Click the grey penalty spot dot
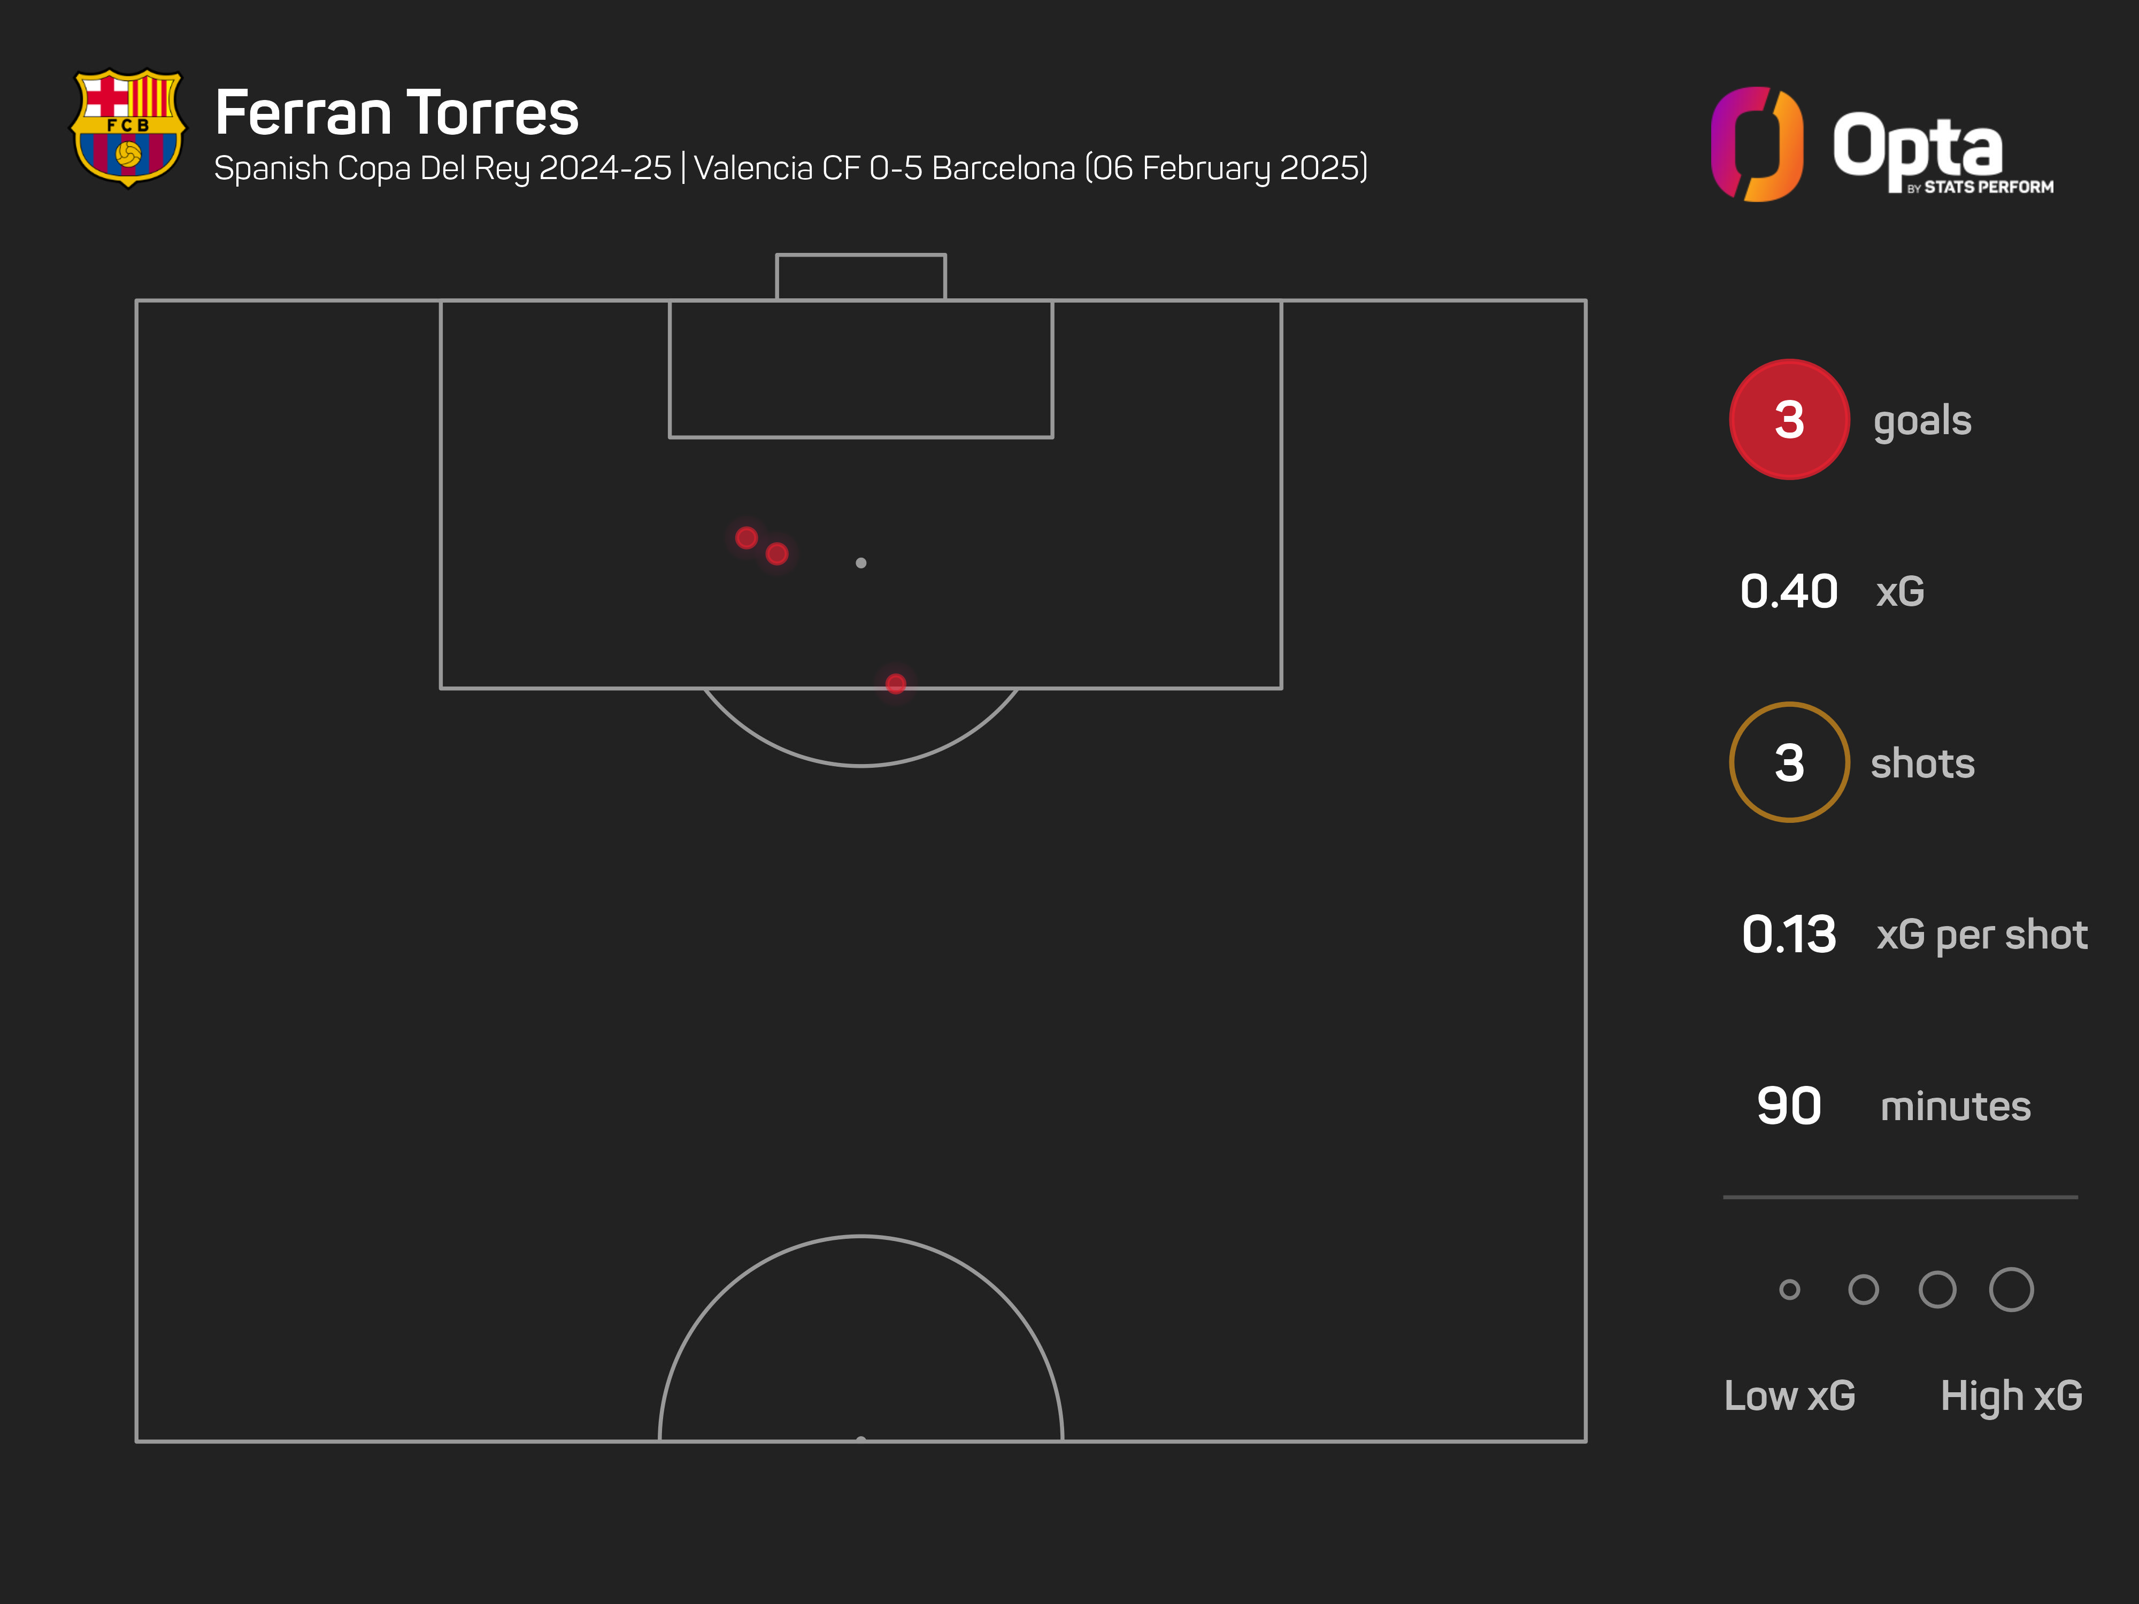 click(x=860, y=562)
